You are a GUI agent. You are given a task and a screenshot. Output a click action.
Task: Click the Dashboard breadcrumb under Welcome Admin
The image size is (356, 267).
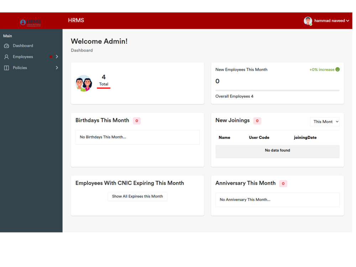click(x=82, y=51)
